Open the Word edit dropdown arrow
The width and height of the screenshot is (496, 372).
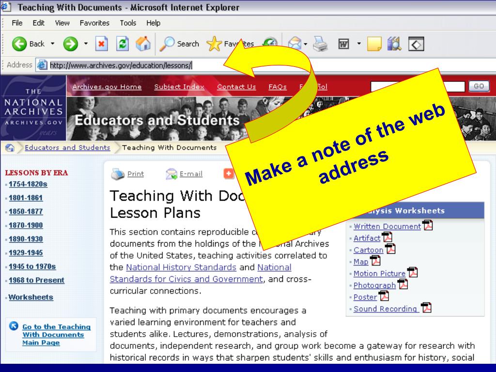(359, 44)
